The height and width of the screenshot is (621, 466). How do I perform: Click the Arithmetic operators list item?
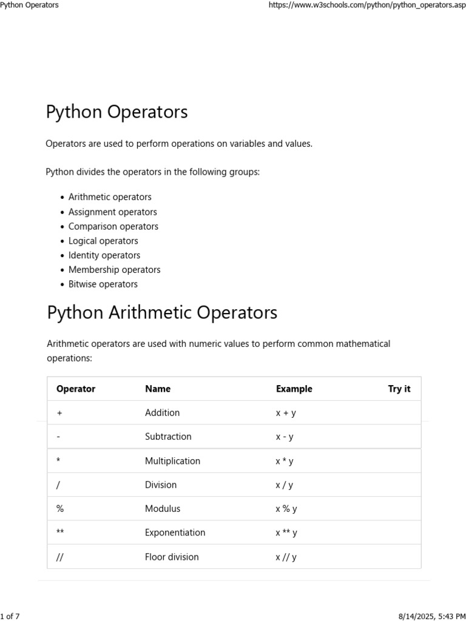(x=110, y=197)
